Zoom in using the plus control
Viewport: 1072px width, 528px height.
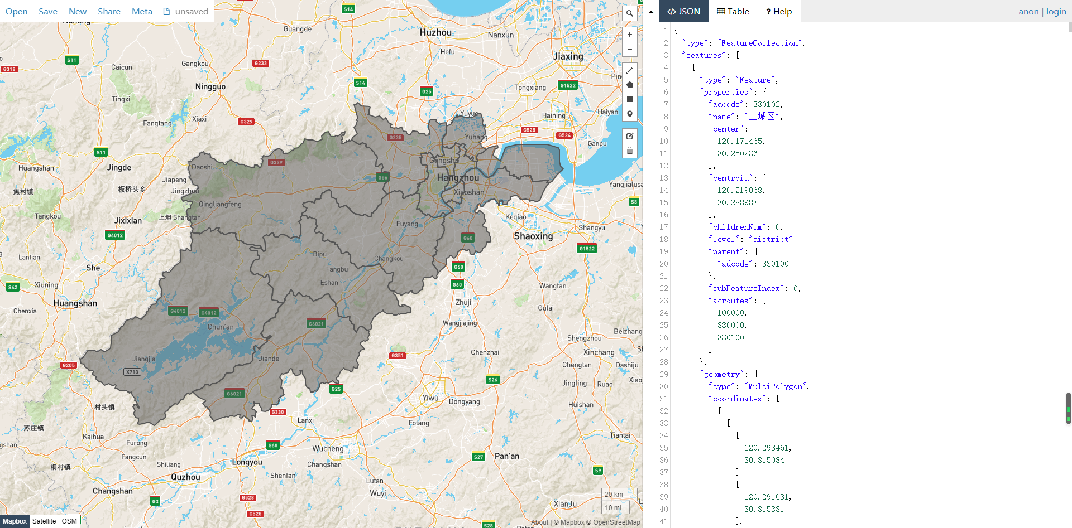[x=629, y=35]
